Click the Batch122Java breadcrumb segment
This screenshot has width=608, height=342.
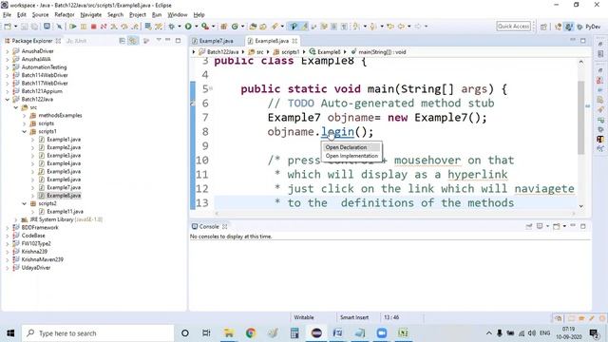coord(222,52)
